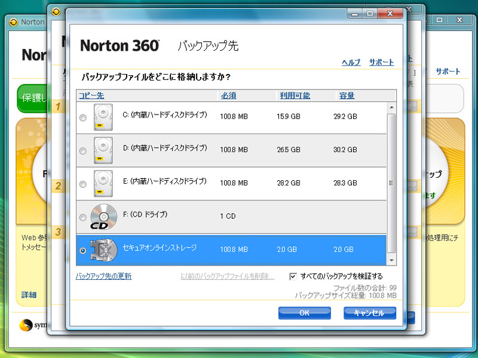Click the destination list scrollbar thumb

(x=391, y=183)
